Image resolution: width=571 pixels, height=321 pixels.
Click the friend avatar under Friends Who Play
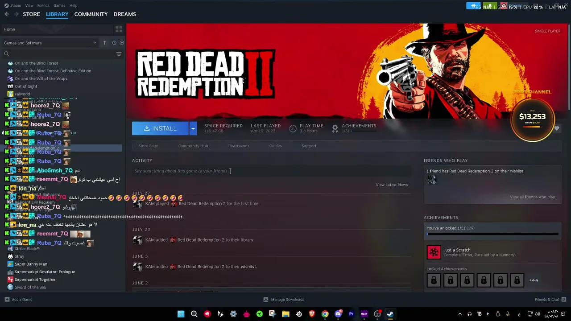pyautogui.click(x=431, y=180)
